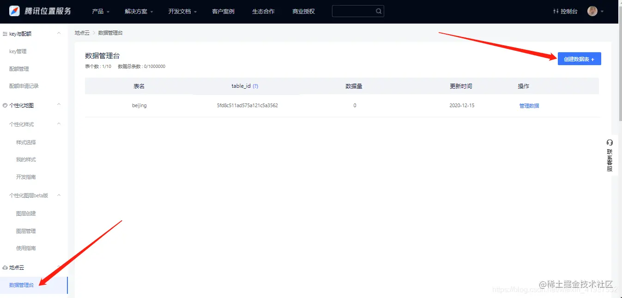Click the 地点云 breadcrumb link

pos(82,33)
